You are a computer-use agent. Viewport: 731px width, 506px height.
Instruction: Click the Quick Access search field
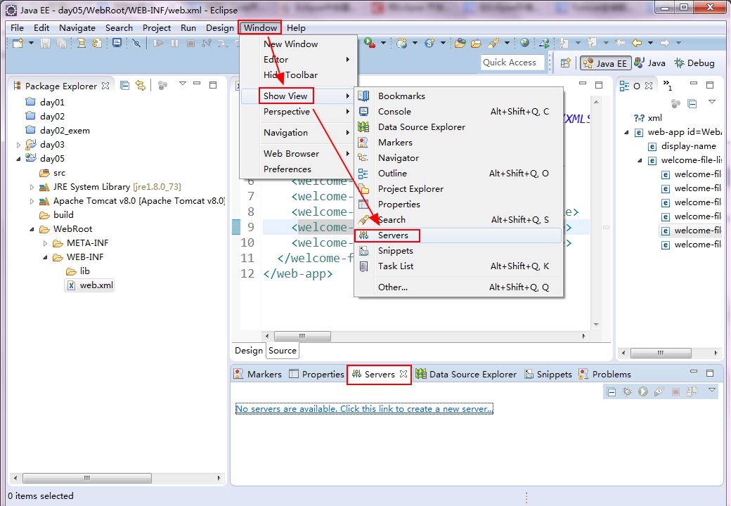(512, 63)
